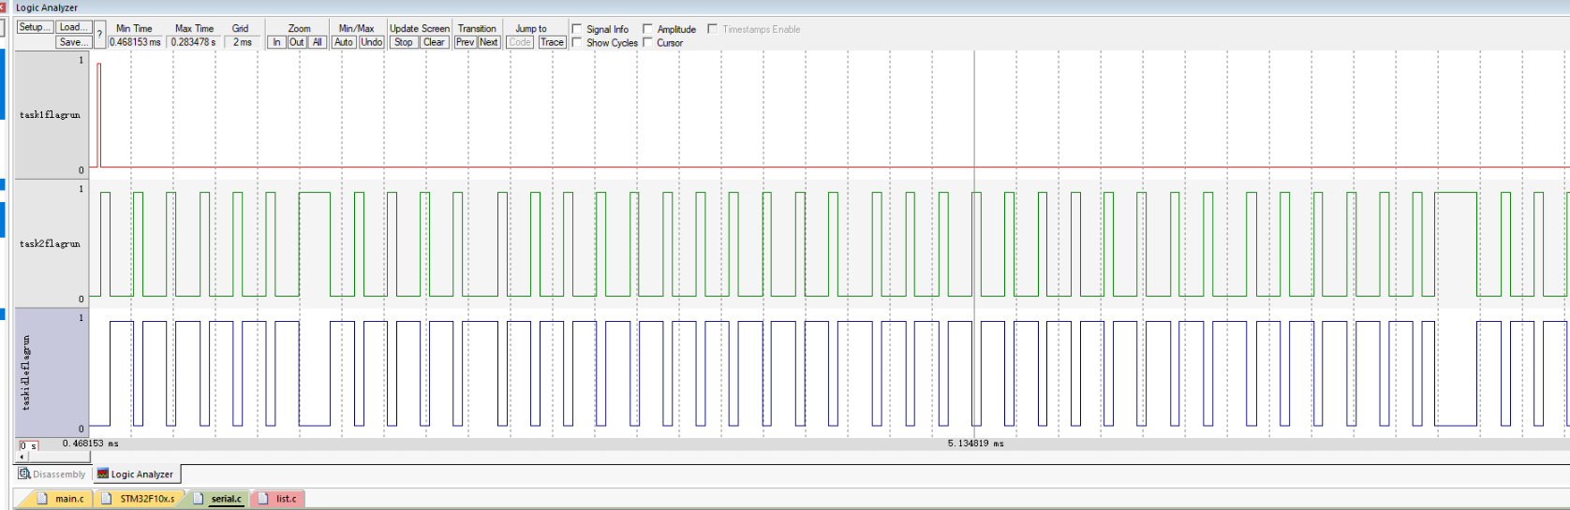Image resolution: width=1570 pixels, height=510 pixels.
Task: Click the Jump to Code button
Action: pyautogui.click(x=520, y=42)
